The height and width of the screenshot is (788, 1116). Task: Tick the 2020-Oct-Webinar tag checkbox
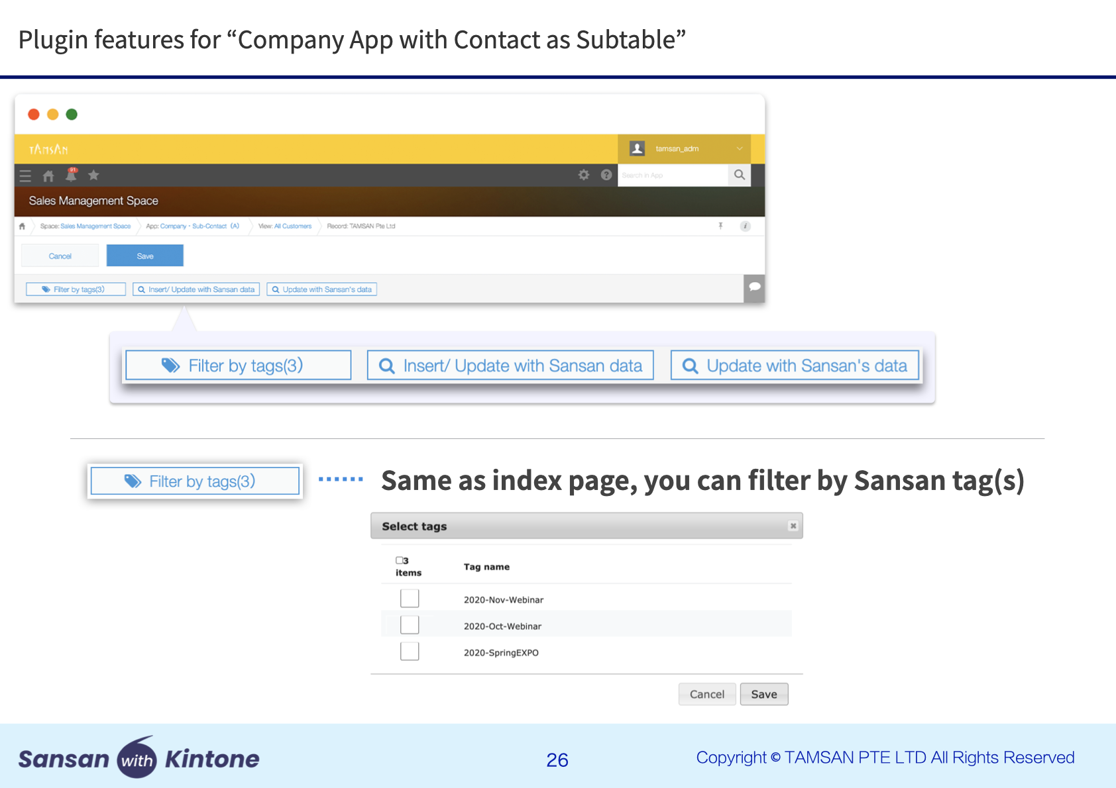tap(410, 625)
